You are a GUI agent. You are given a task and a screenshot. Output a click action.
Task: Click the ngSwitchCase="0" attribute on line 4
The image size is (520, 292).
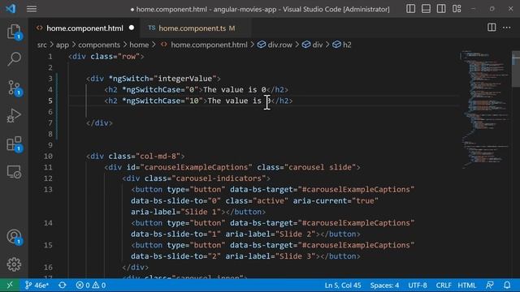pos(160,90)
